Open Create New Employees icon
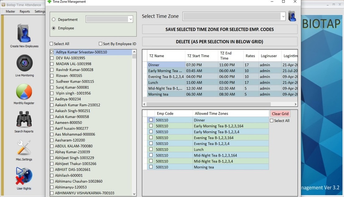The height and width of the screenshot is (197, 344). point(24,33)
